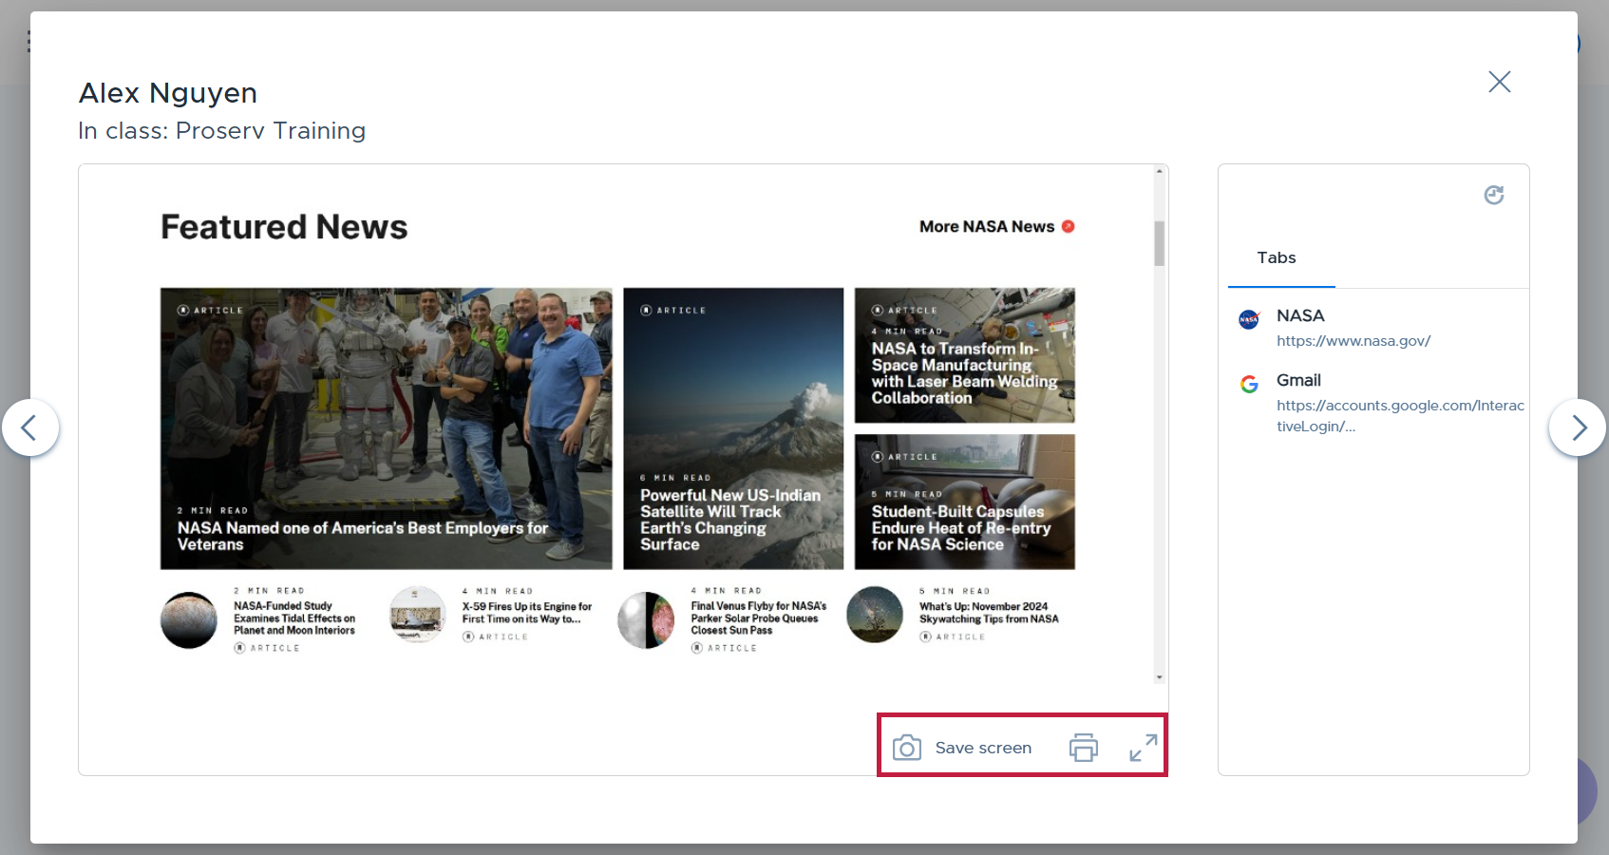Click the Google logo beside Gmail

[1249, 384]
